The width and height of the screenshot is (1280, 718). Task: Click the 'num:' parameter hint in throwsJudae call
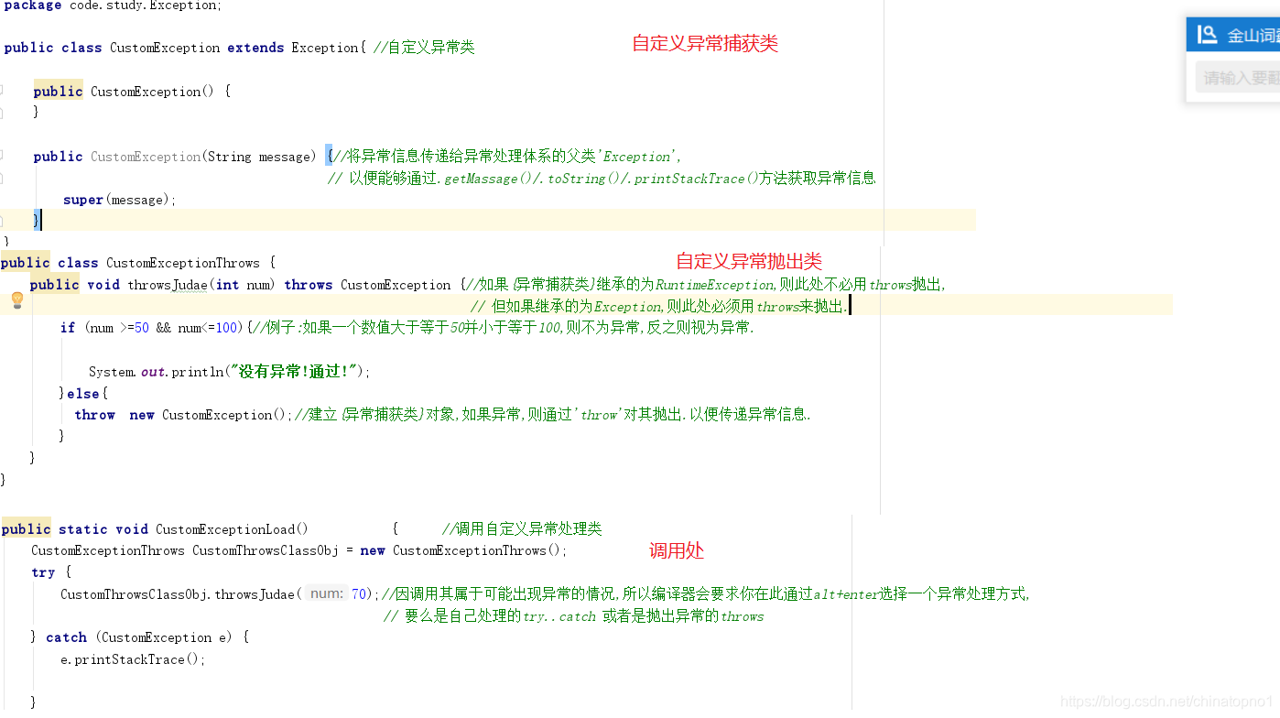coord(326,593)
